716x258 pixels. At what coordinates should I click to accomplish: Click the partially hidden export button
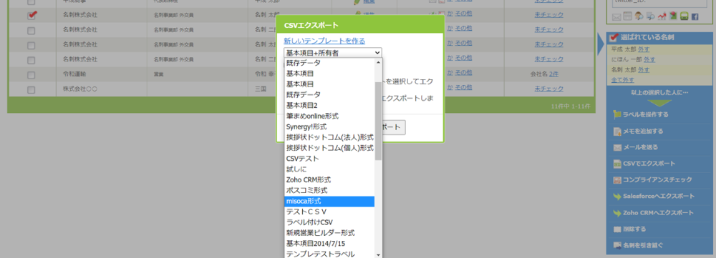[x=394, y=128]
